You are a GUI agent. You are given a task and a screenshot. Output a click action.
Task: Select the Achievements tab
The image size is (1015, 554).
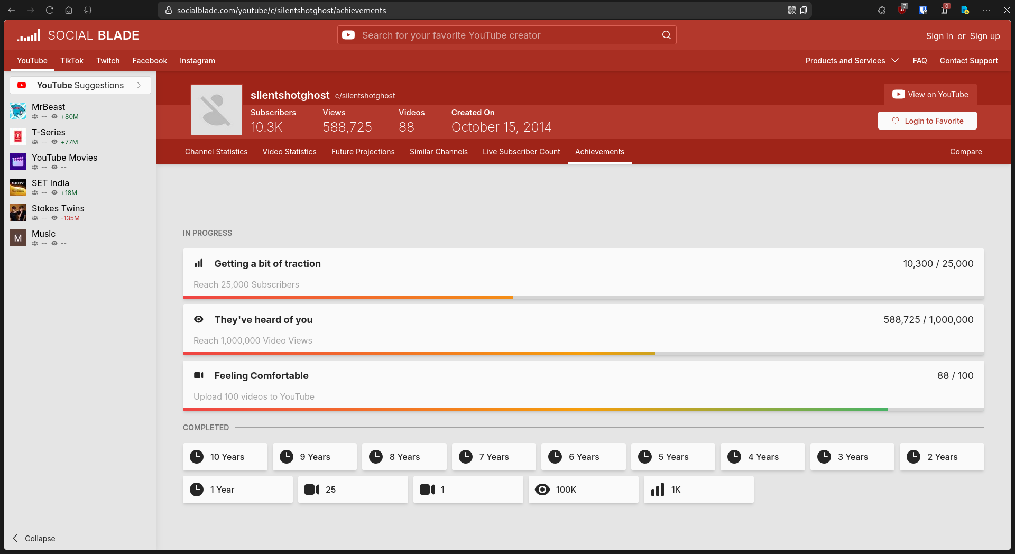coord(599,152)
